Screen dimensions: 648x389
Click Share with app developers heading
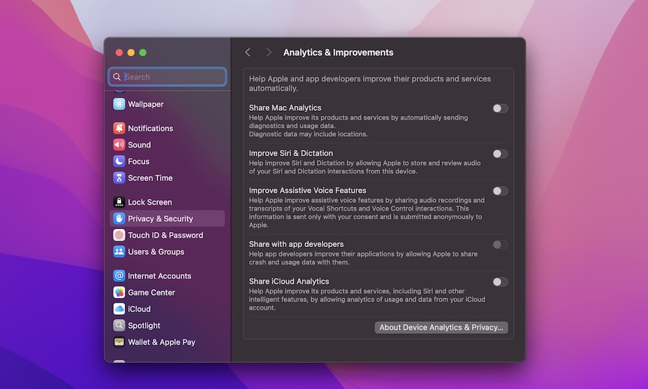(x=296, y=244)
